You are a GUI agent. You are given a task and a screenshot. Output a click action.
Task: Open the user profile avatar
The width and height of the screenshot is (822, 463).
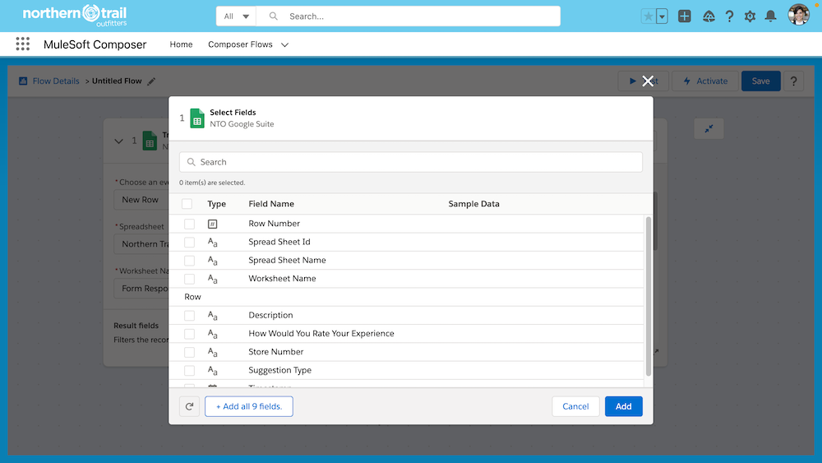798,15
